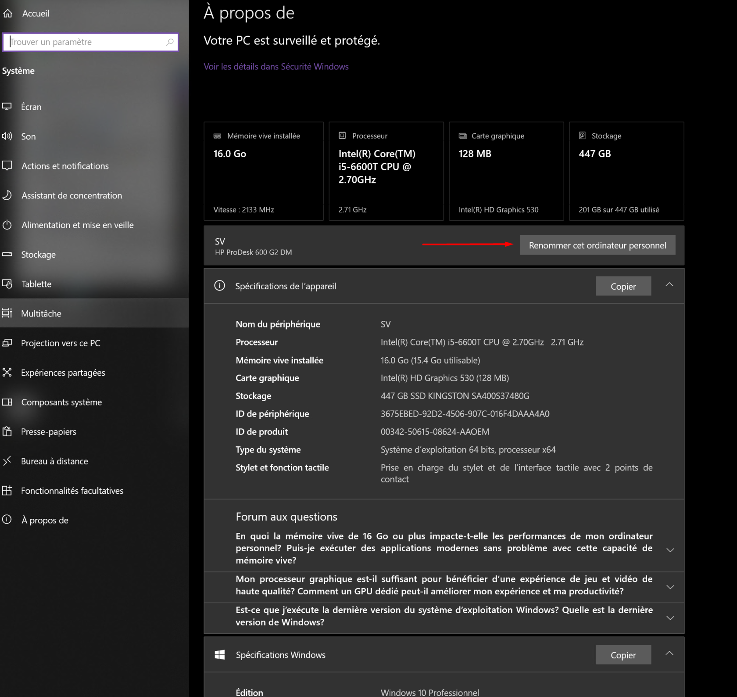This screenshot has height=697, width=737.
Task: Open Voir les détails dans Sécurité Windows
Action: coord(276,66)
